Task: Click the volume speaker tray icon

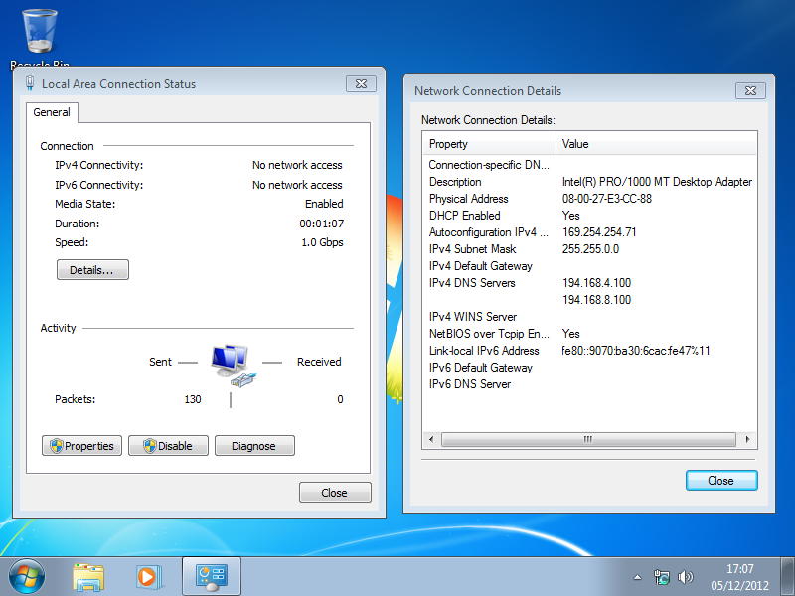Action: (x=685, y=577)
